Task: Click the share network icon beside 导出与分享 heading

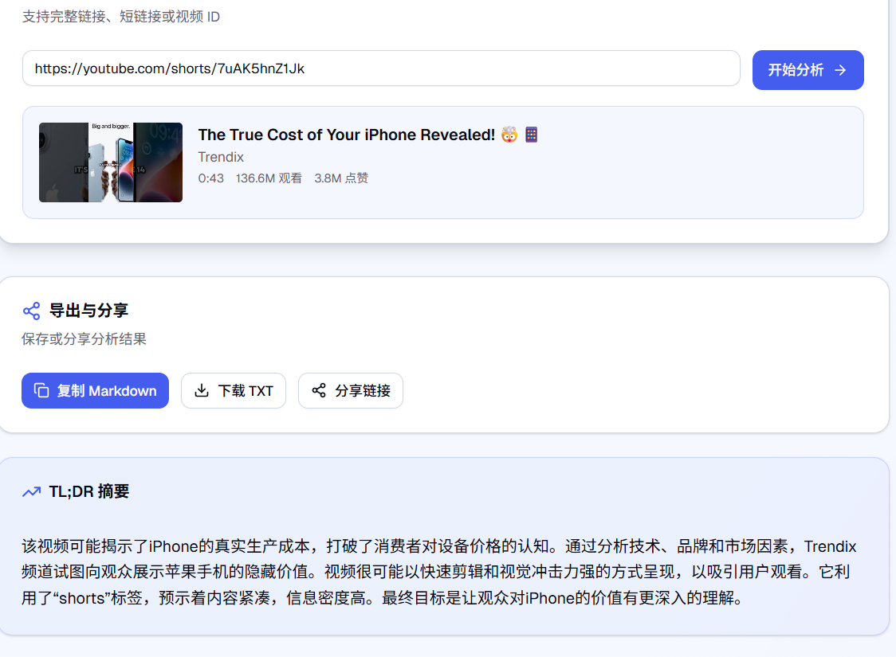Action: tap(30, 311)
